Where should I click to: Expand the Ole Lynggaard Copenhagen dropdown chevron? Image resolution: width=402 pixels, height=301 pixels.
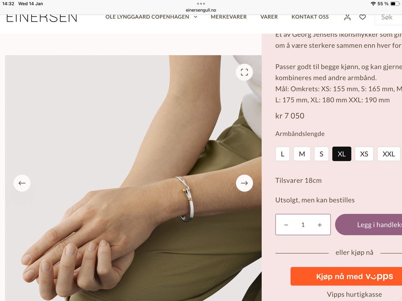tap(196, 17)
